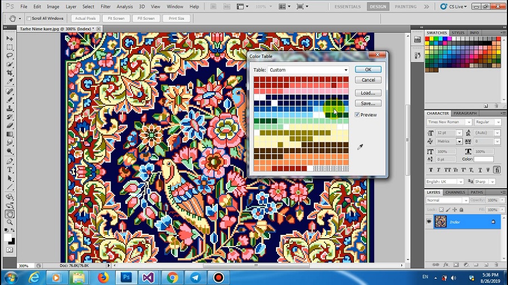The width and height of the screenshot is (508, 285).
Task: Enable Scroll All Windows checkbox
Action: (x=29, y=19)
